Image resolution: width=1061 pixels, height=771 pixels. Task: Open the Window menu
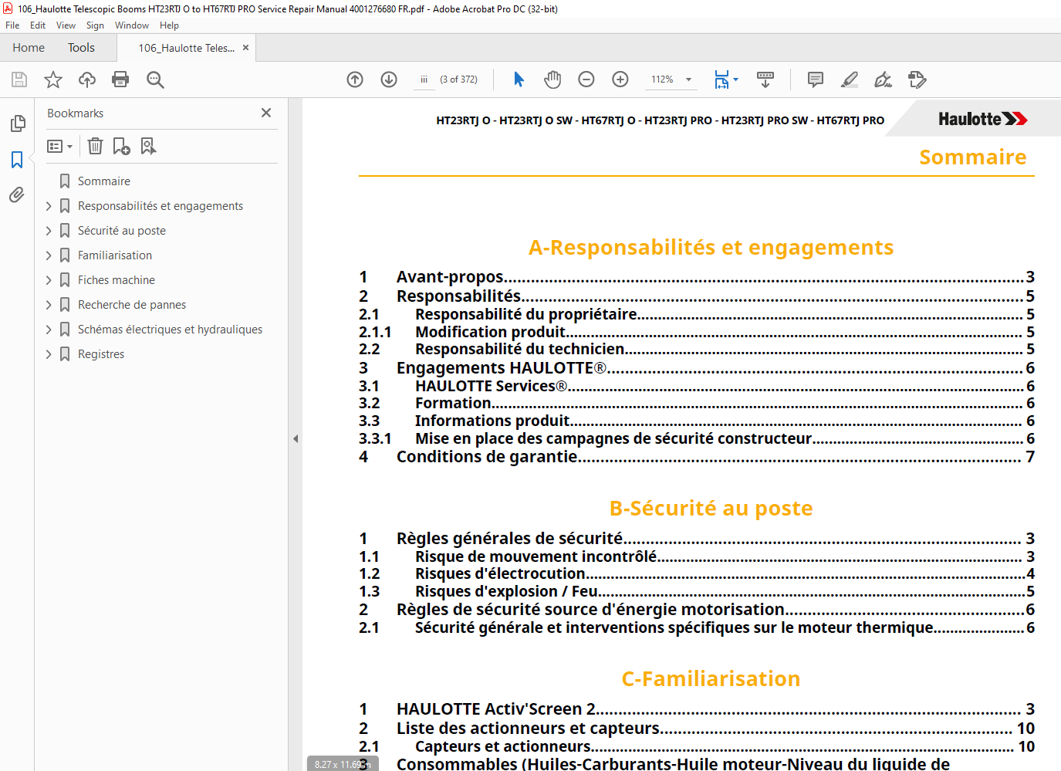point(132,25)
